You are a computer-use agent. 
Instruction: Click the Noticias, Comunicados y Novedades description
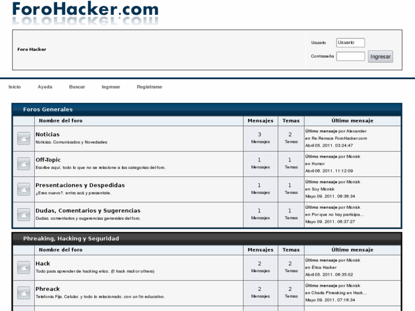pyautogui.click(x=71, y=142)
